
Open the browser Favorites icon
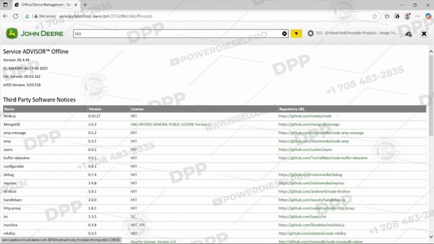(x=387, y=16)
